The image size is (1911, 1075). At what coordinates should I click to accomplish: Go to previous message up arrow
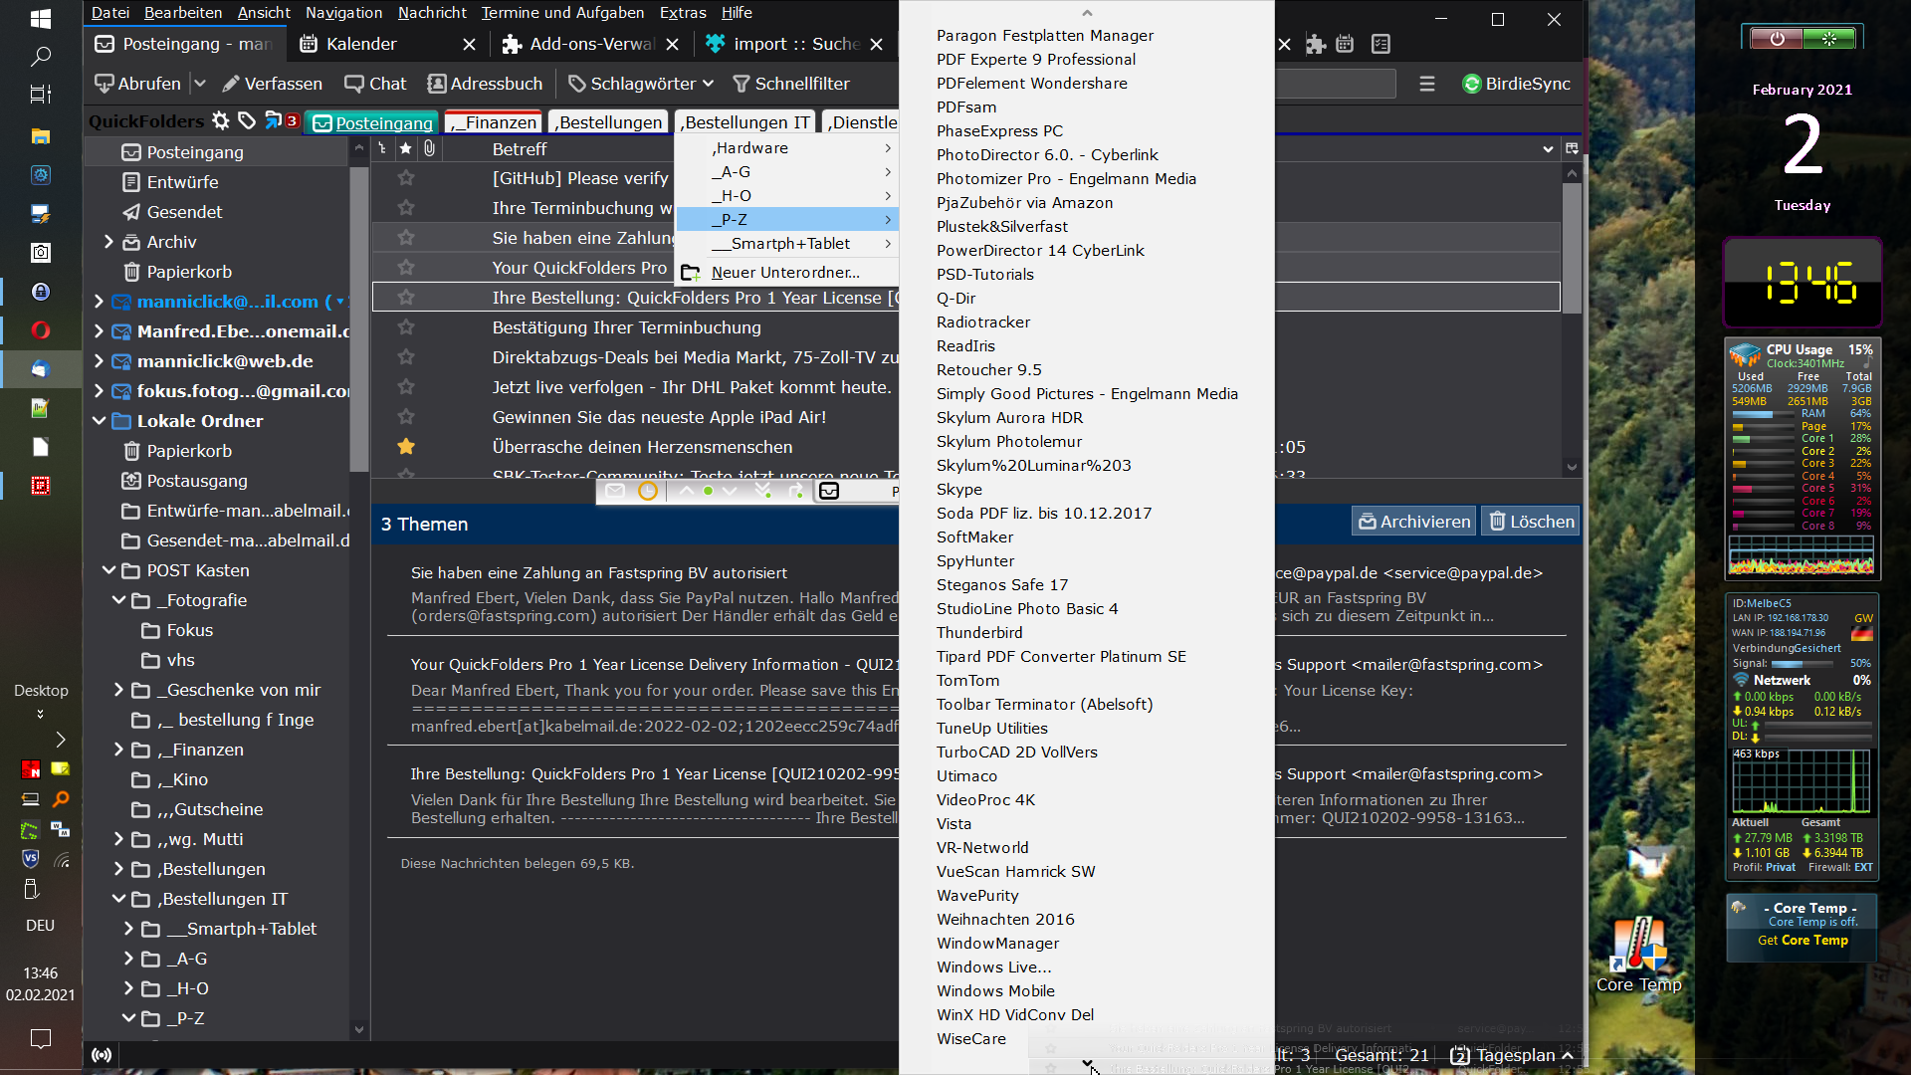[686, 491]
